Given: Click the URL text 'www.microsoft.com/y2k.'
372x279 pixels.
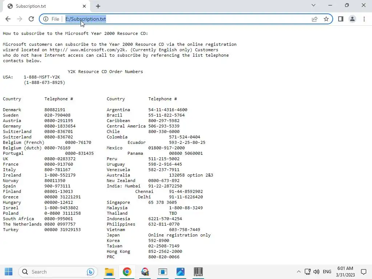Looking at the screenshot, I should [99, 50].
